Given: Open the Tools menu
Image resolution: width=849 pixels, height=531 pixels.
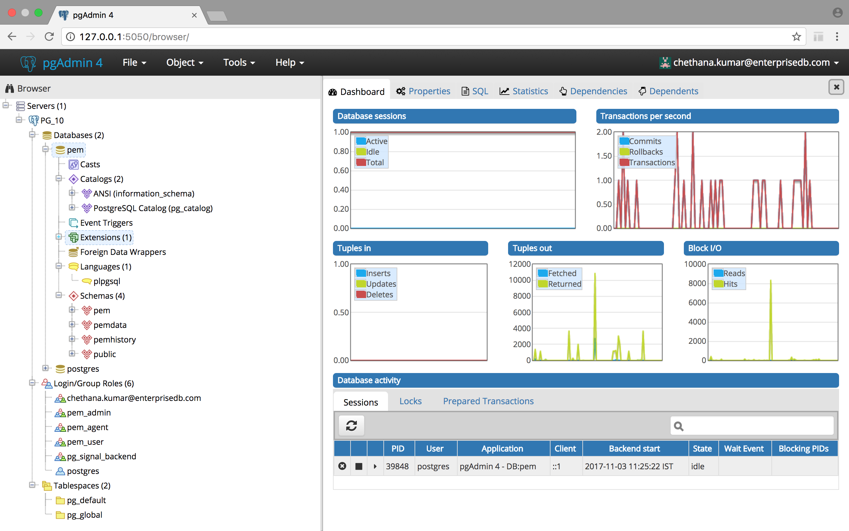Looking at the screenshot, I should pyautogui.click(x=238, y=62).
